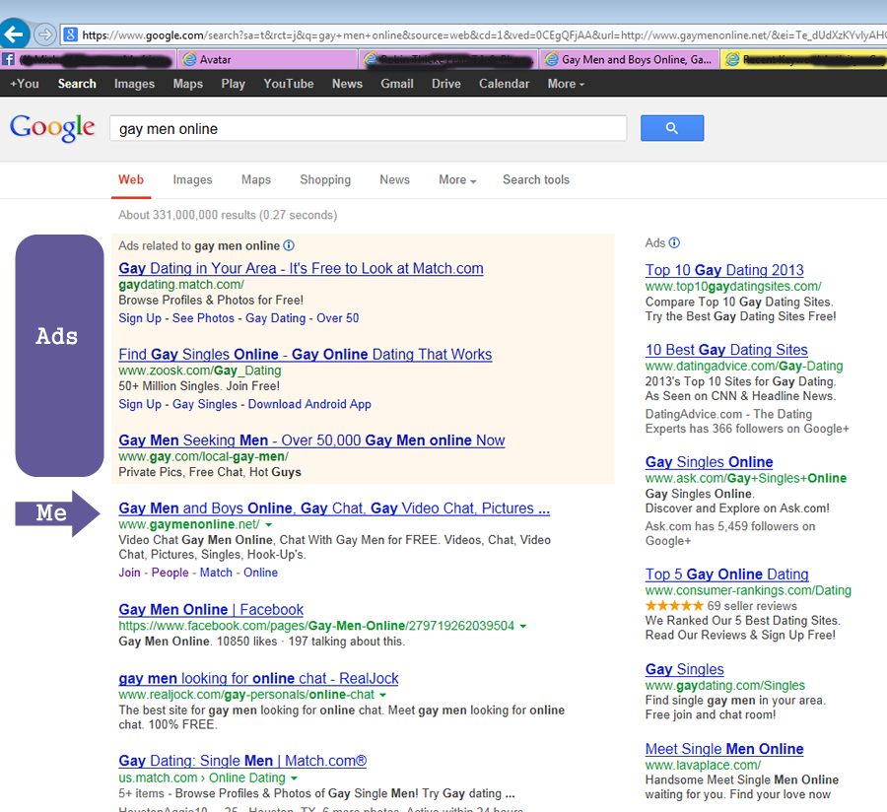
Task: Open the More dropdown beside News filter
Action: click(x=457, y=179)
